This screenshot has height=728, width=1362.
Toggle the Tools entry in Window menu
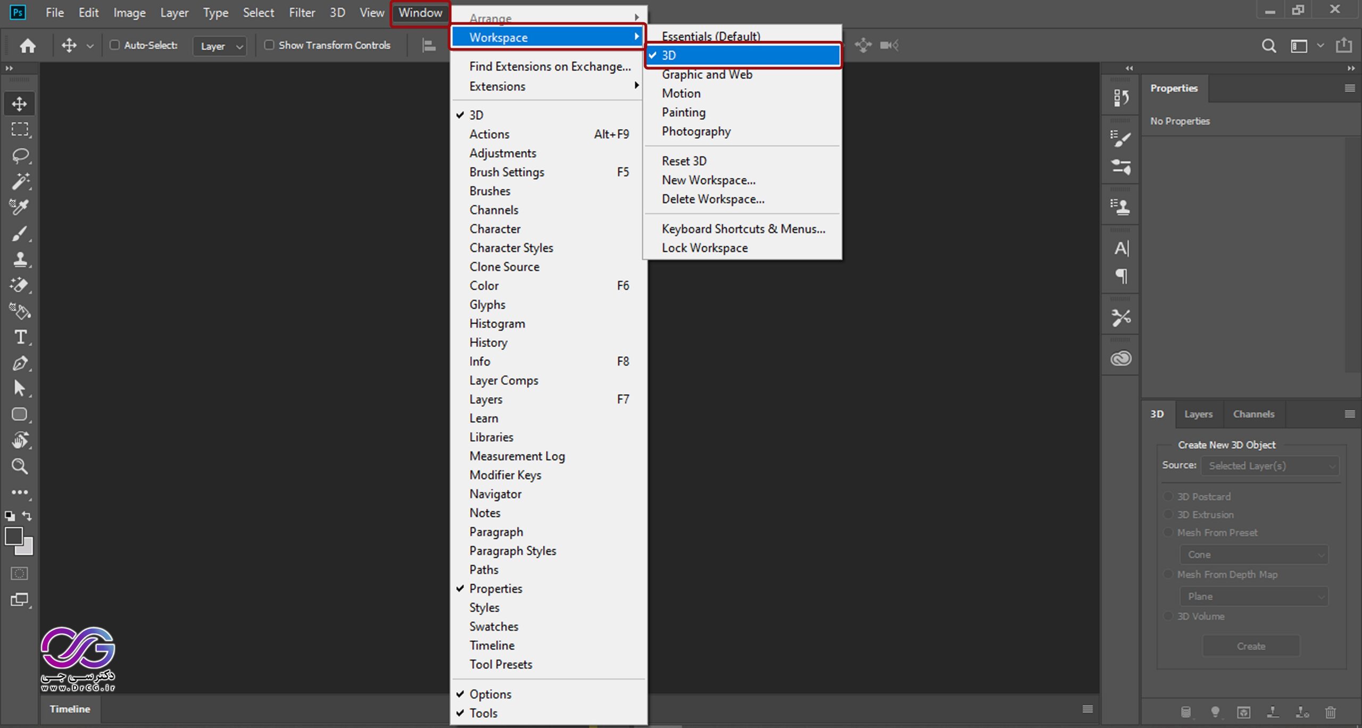pyautogui.click(x=548, y=713)
